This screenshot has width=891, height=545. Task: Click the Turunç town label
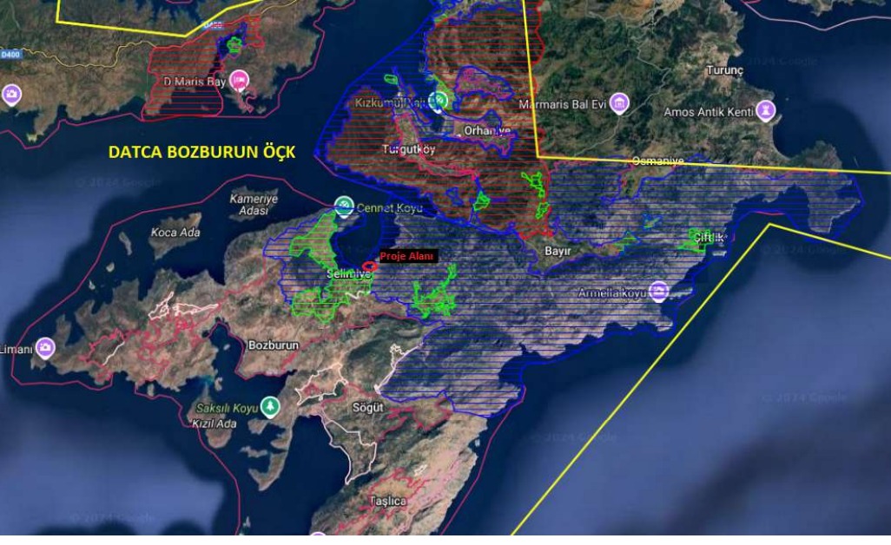click(x=724, y=69)
